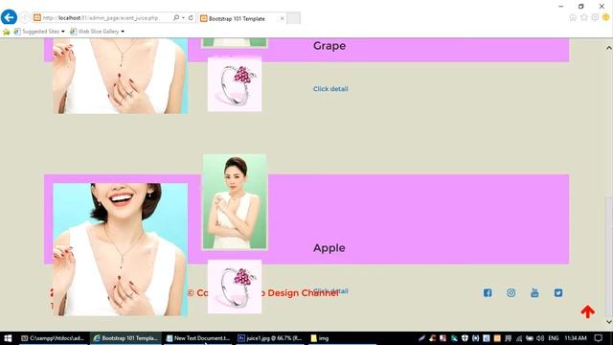This screenshot has height=345, width=613.
Task: Open Windows Start menu
Action: (8, 338)
